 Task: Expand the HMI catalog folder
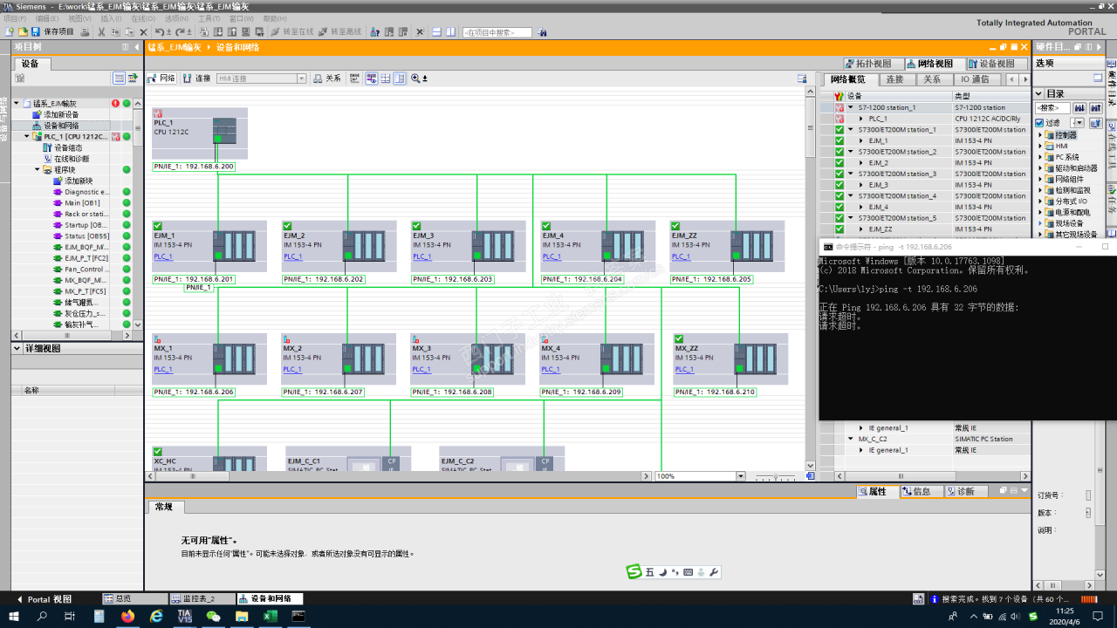click(x=1040, y=146)
